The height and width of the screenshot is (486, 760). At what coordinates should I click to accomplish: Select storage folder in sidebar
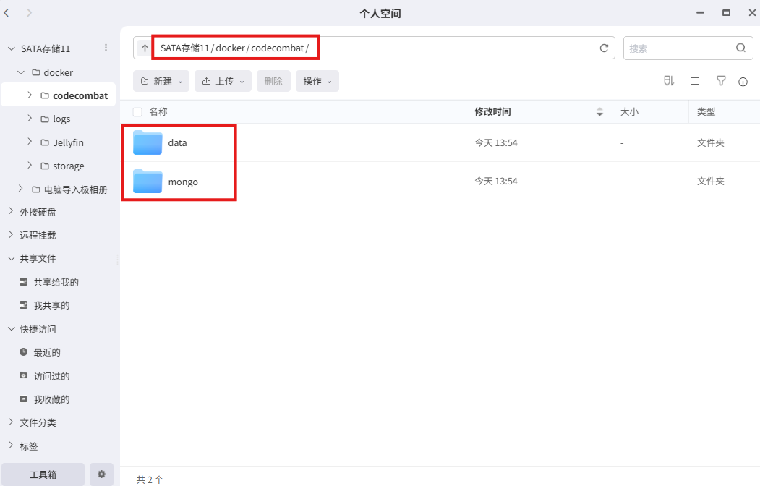click(69, 166)
